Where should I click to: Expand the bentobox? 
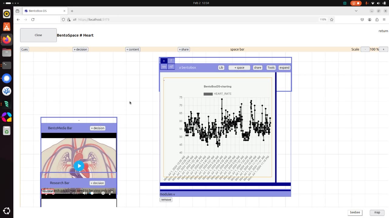click(284, 68)
